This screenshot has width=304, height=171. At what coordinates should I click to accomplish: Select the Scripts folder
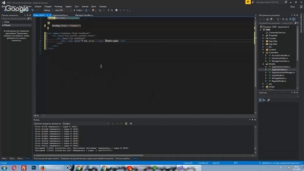(x=272, y=86)
